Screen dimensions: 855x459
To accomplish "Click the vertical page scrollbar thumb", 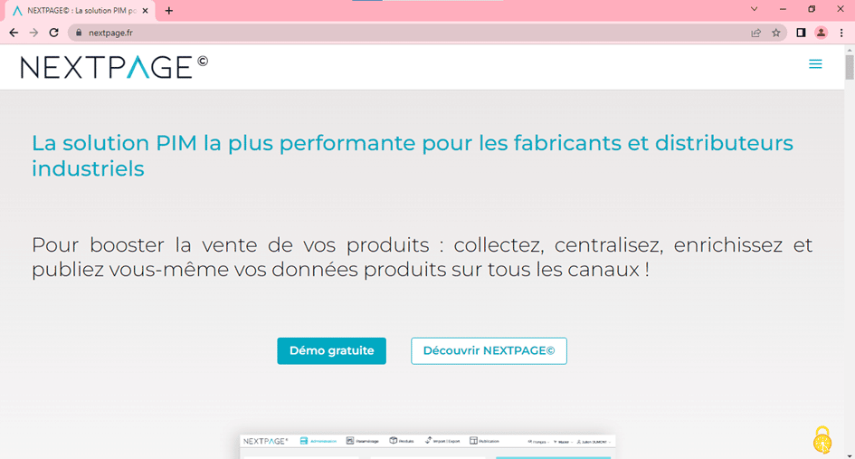I will (x=849, y=68).
